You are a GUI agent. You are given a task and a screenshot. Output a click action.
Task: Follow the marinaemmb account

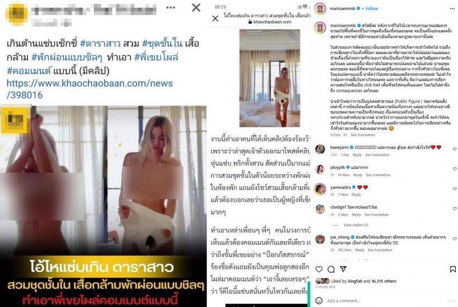coord(371,8)
